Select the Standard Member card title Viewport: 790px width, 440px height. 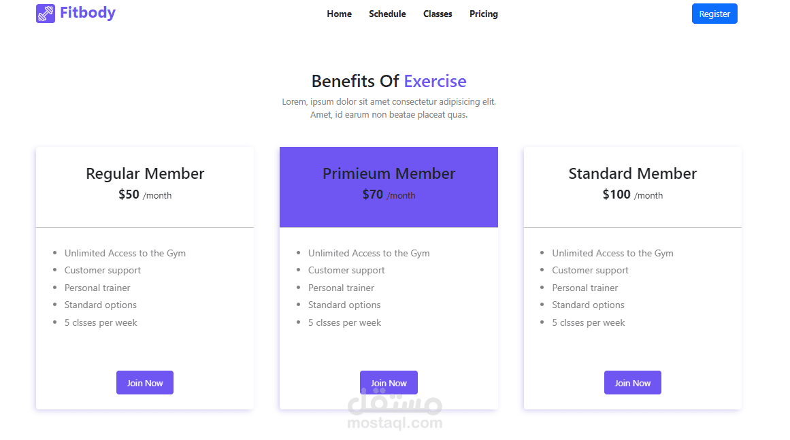[633, 173]
